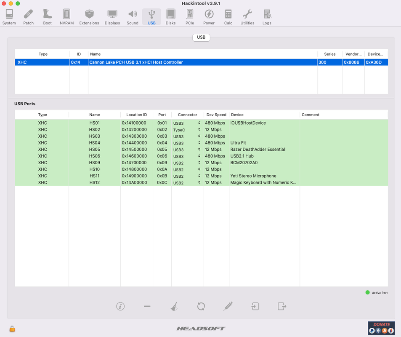The image size is (401, 337).
Task: Click the export icon
Action: click(282, 306)
